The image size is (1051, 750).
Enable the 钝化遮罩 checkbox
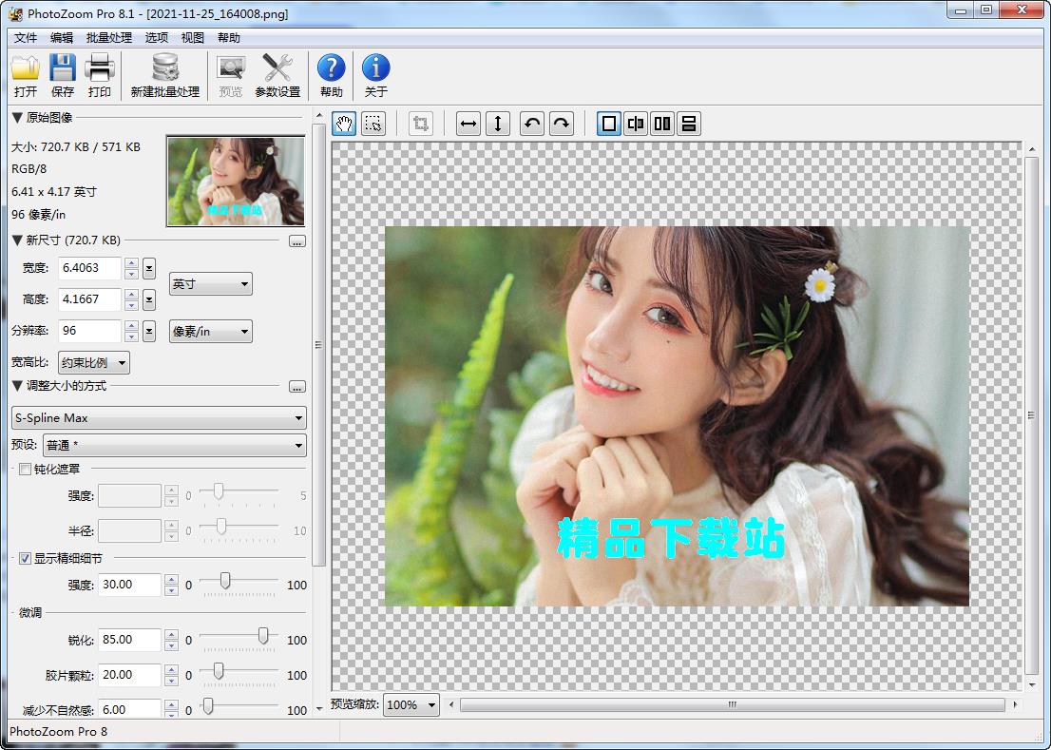coord(25,470)
